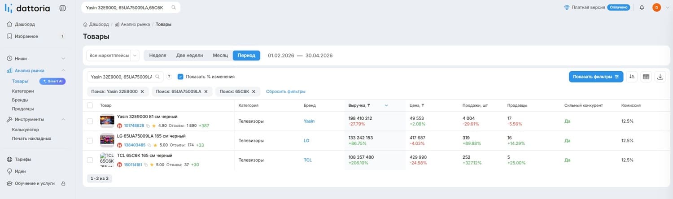
Task: Click the period date range 01.02.2026 — 30.04.2026
Action: 300,56
